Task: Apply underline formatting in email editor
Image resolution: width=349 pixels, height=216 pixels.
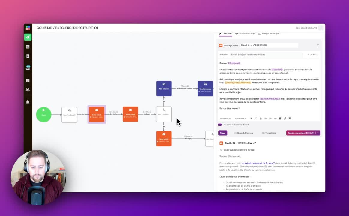Action: point(261,118)
